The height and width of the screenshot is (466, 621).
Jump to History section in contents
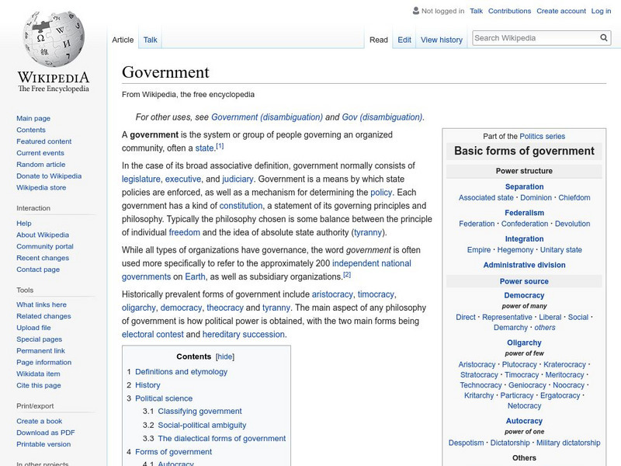point(147,384)
